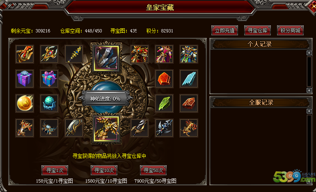Viewport: 316px width, 192px height.
Task: Select the blue gift box with pink ribbon
Action: [49, 79]
